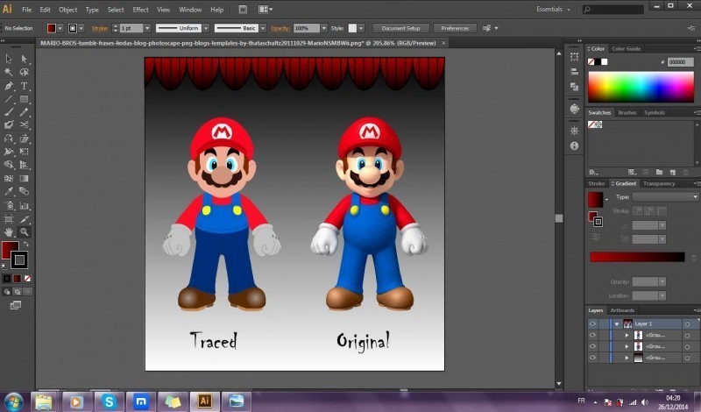Open the Essentials workspace dropdown
This screenshot has width=701, height=412.
click(x=554, y=9)
